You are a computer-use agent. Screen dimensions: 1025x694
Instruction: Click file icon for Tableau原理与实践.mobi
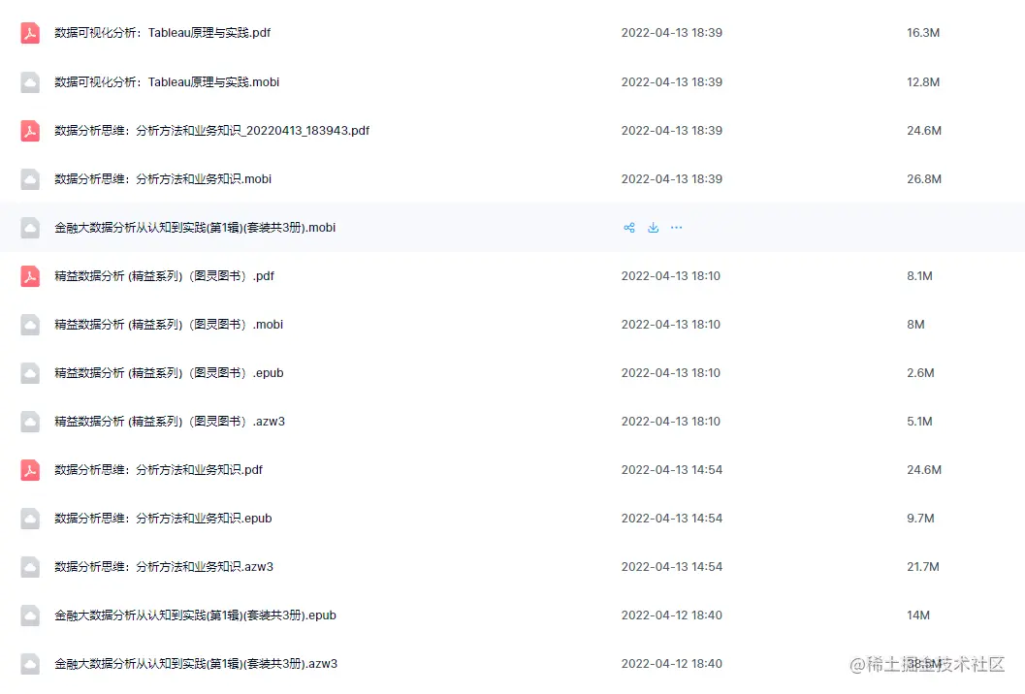pyautogui.click(x=30, y=82)
